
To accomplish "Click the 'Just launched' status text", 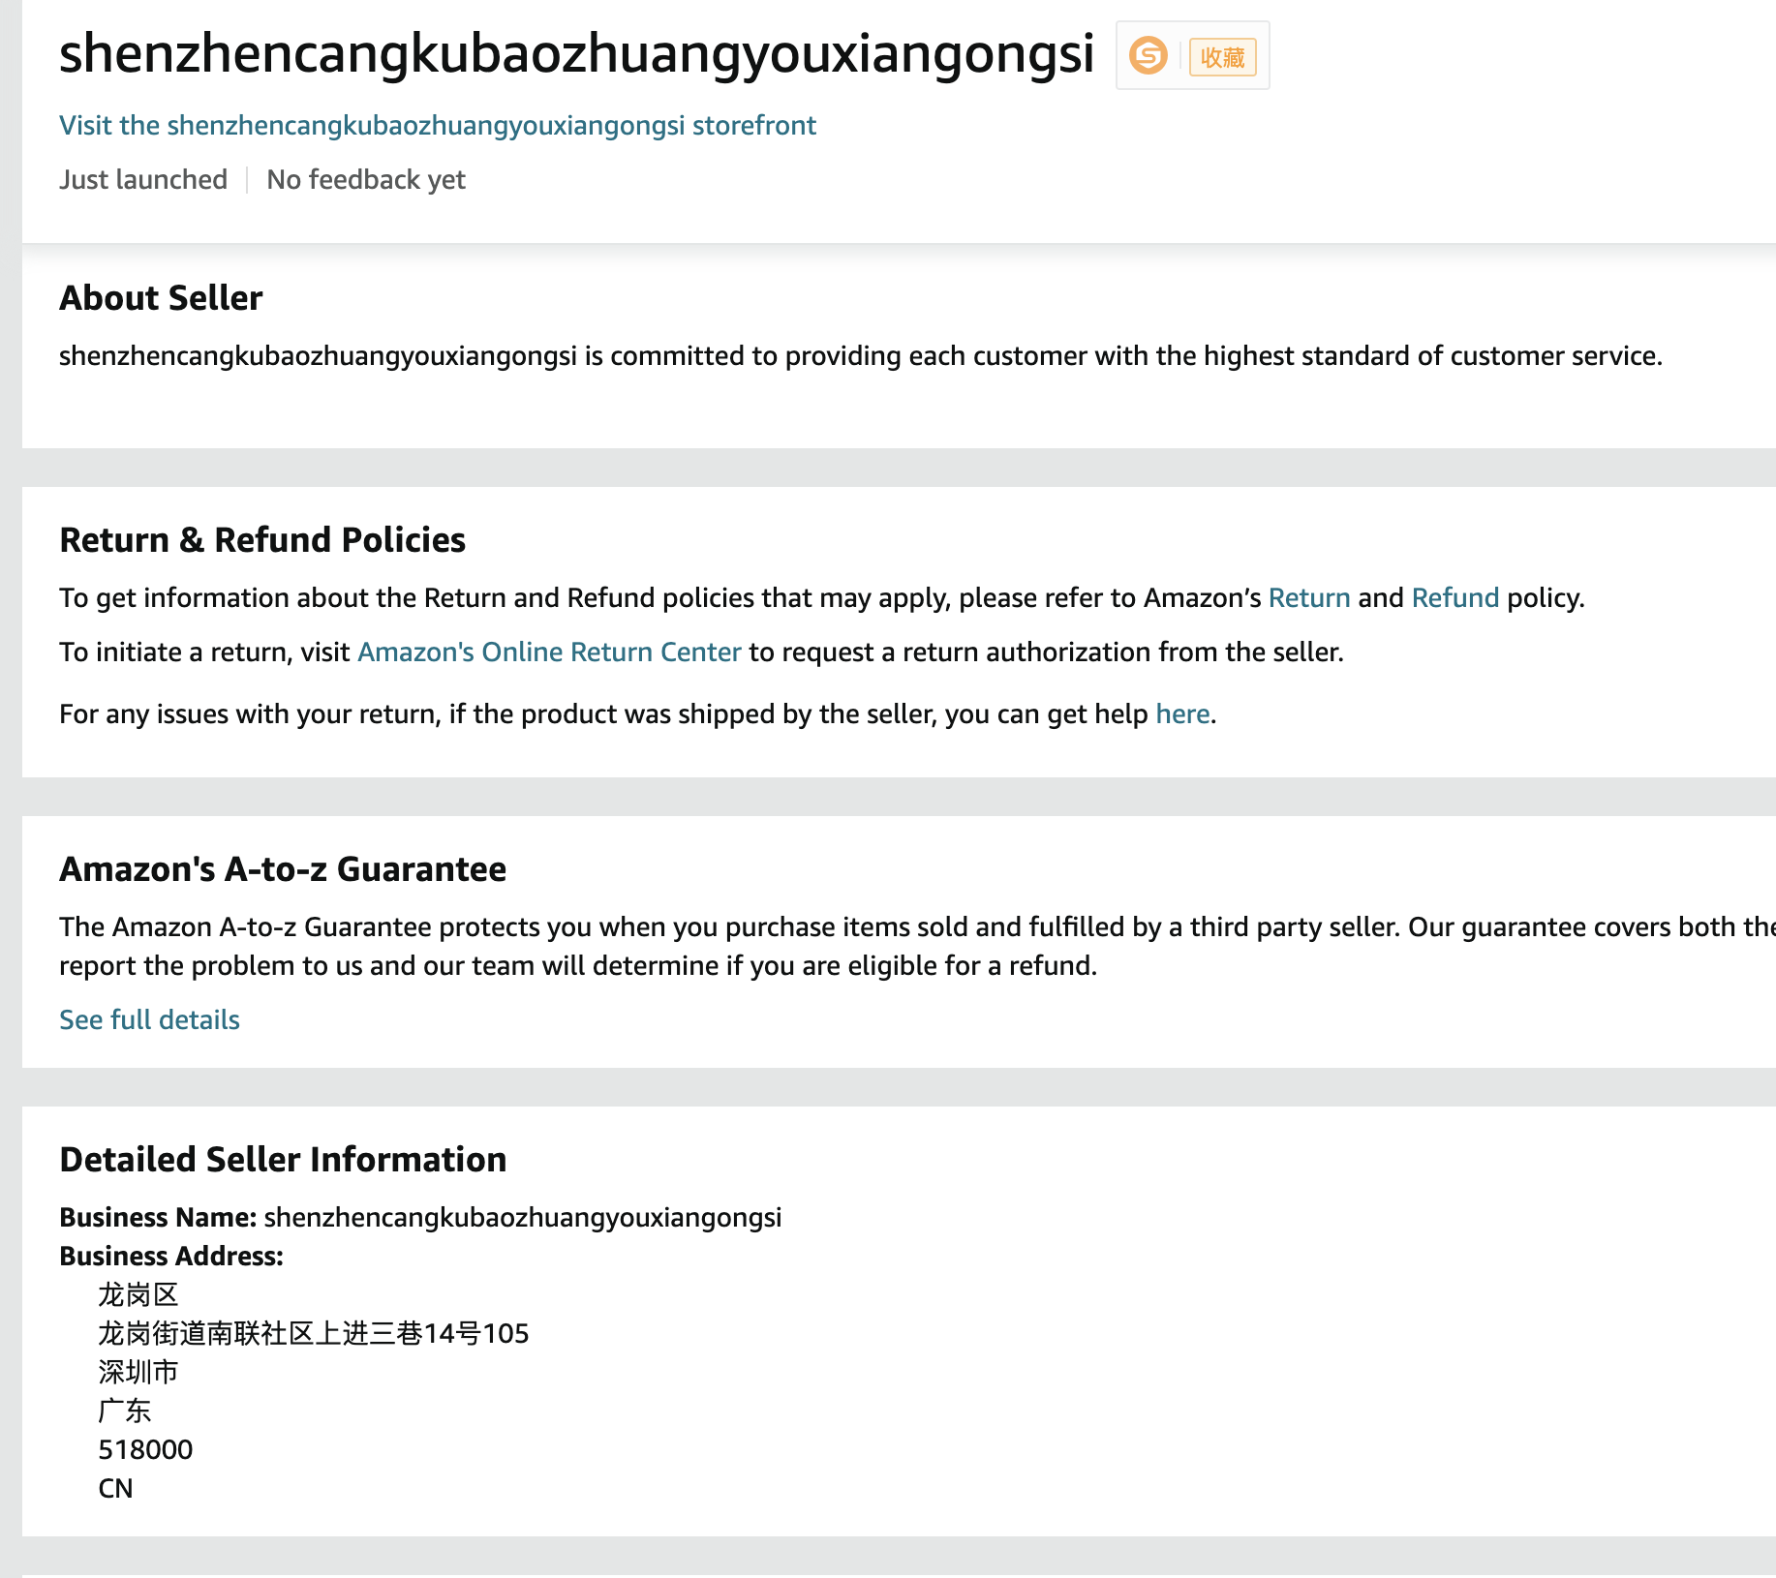I will 143,180.
